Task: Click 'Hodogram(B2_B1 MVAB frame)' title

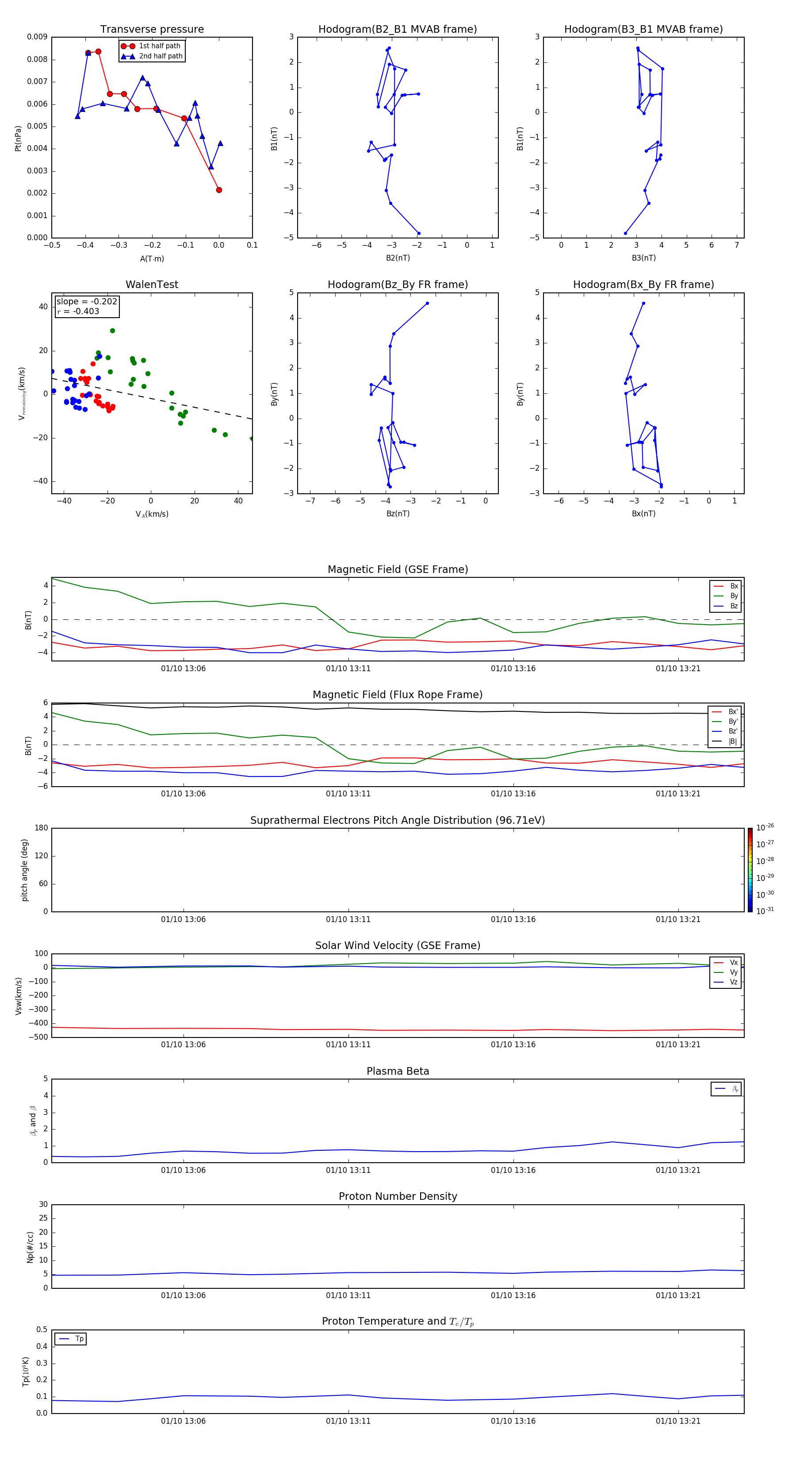Action: (x=398, y=30)
